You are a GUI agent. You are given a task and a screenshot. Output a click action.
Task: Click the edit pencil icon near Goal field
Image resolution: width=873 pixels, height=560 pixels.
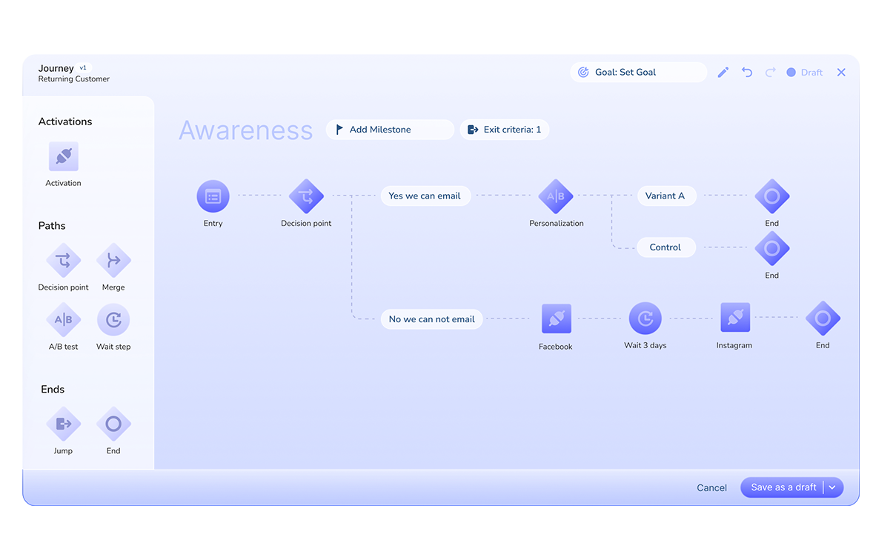723,72
